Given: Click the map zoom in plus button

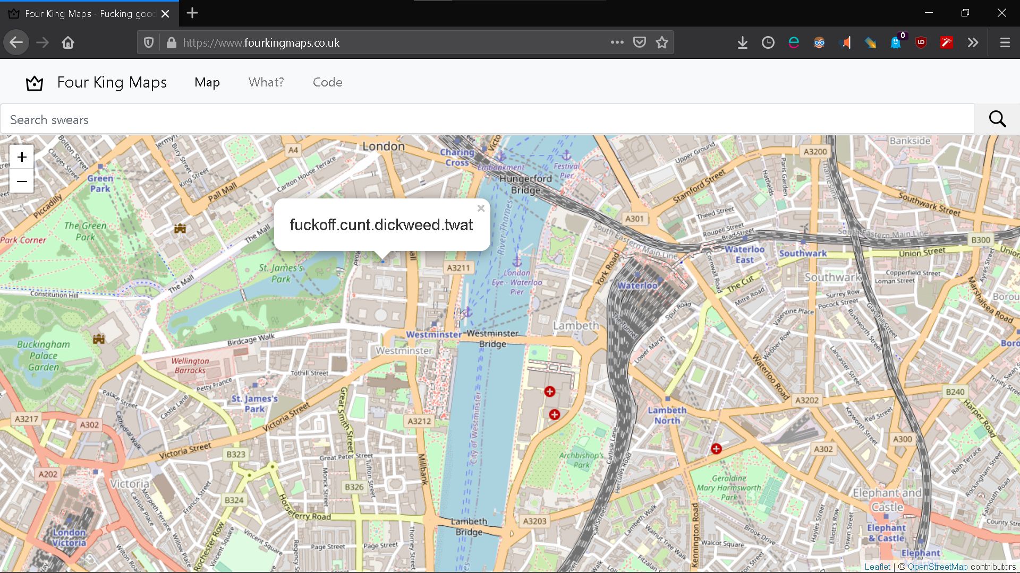Looking at the screenshot, I should click(22, 157).
